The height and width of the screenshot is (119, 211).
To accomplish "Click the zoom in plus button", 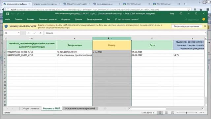I will point(196,113).
